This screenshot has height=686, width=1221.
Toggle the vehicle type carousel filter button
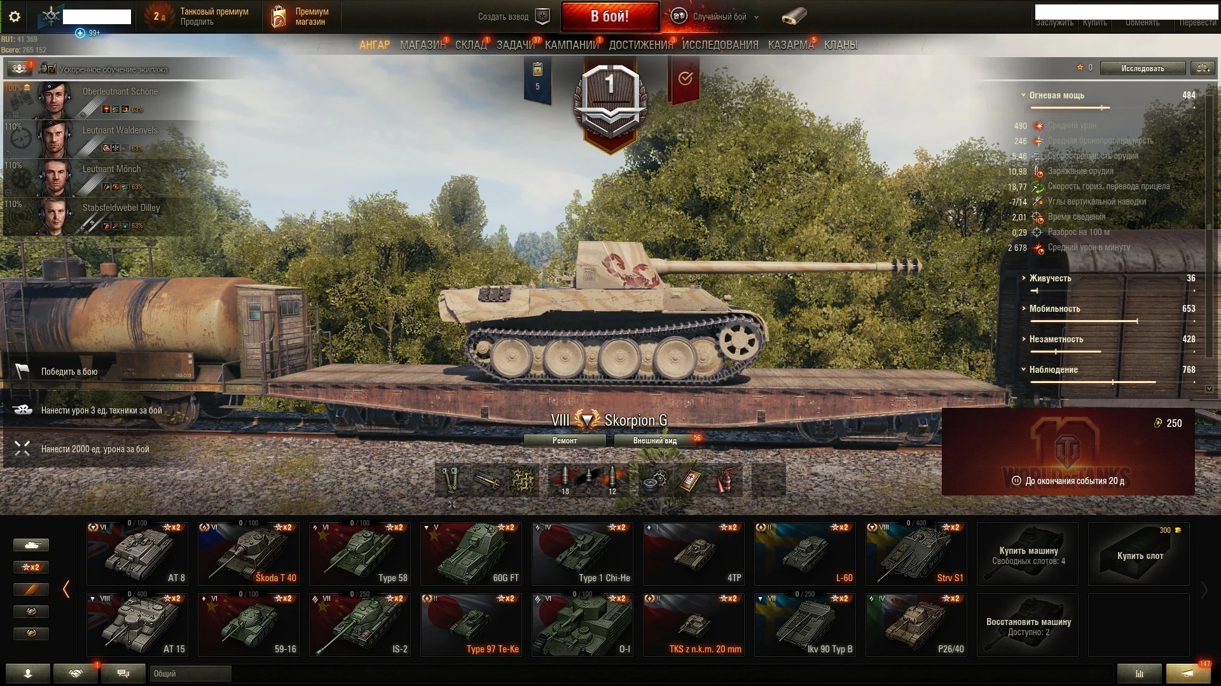[x=31, y=545]
